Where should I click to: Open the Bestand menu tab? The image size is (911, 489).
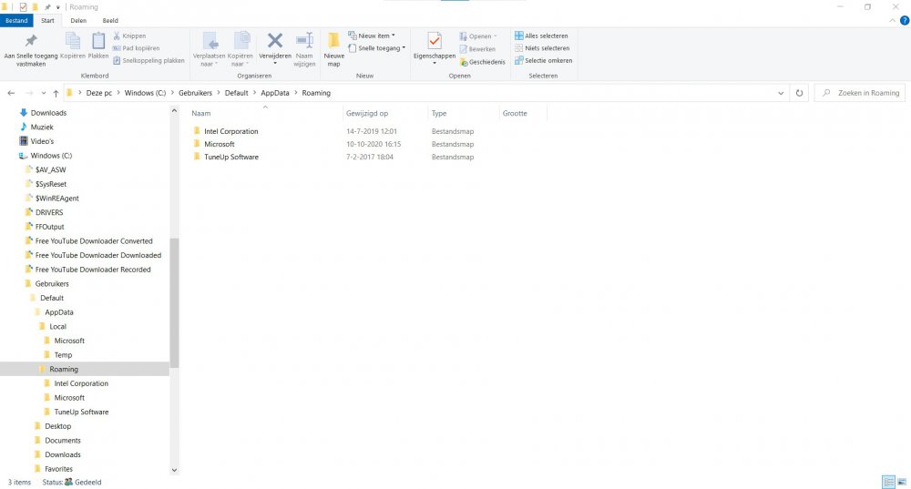(18, 20)
